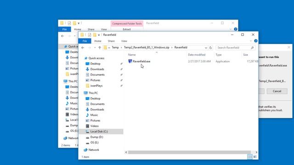This screenshot has width=294, height=165.
Task: Switch to large icons view in status bar
Action: tap(255, 157)
